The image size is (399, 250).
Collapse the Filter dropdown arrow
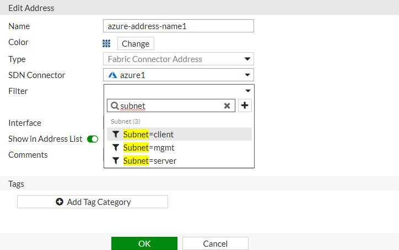(x=247, y=91)
